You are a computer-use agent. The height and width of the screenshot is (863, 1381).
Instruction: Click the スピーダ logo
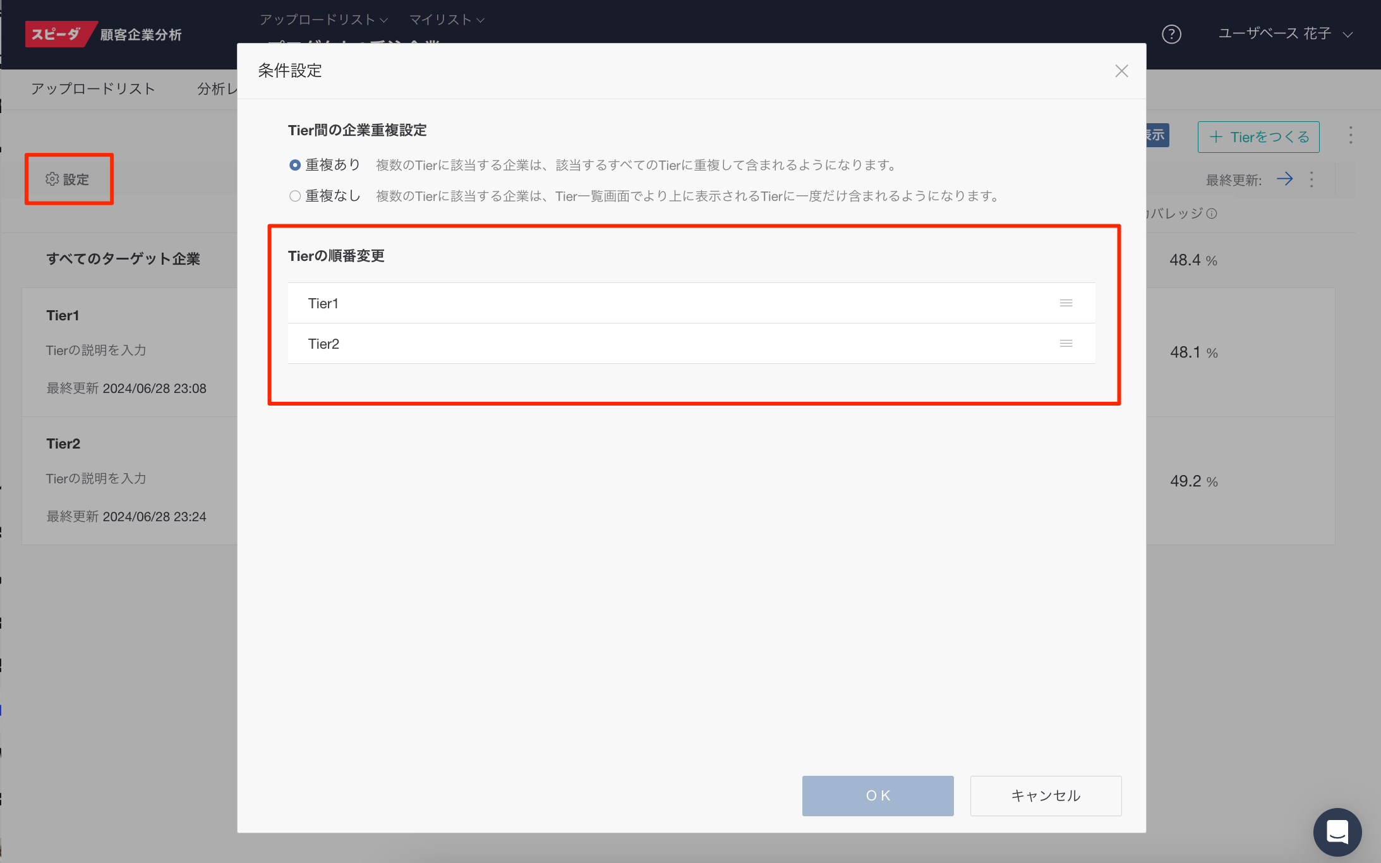(57, 34)
